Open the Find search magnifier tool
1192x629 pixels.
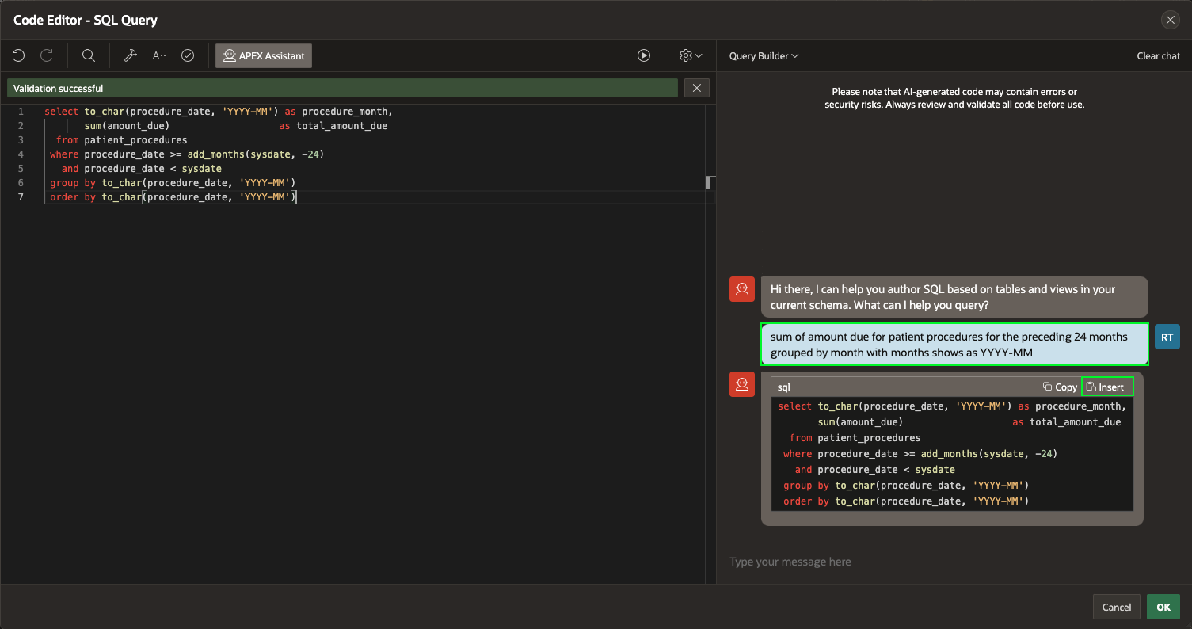89,55
